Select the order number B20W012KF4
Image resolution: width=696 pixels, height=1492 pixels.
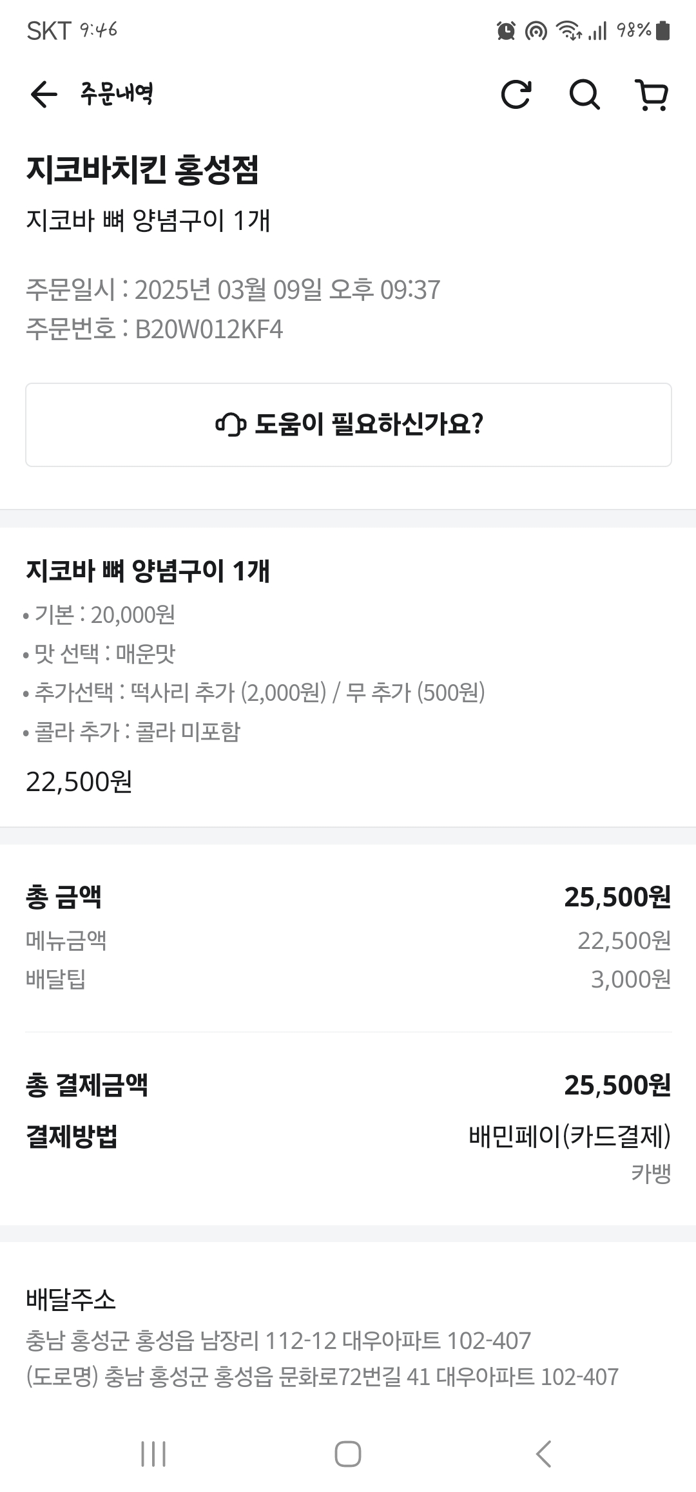click(209, 329)
